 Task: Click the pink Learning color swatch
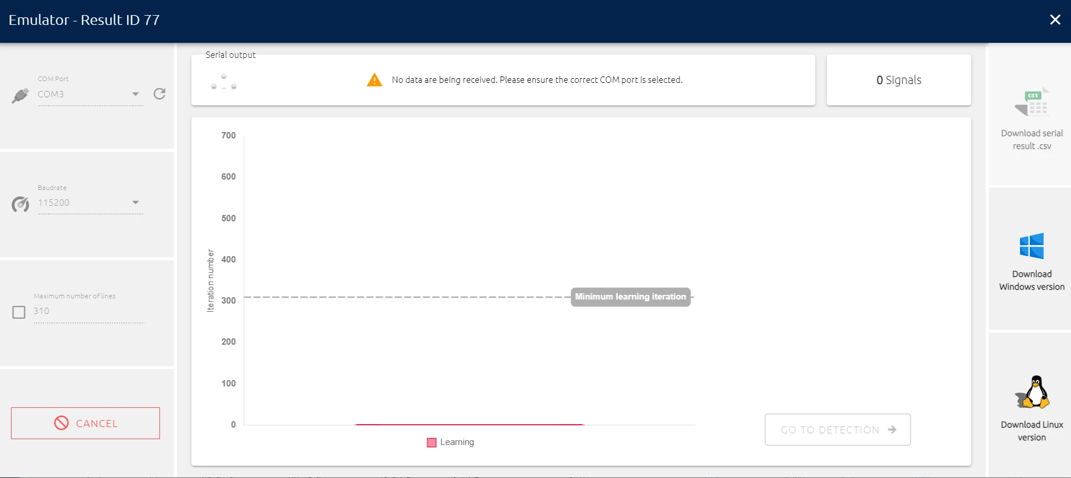click(431, 443)
